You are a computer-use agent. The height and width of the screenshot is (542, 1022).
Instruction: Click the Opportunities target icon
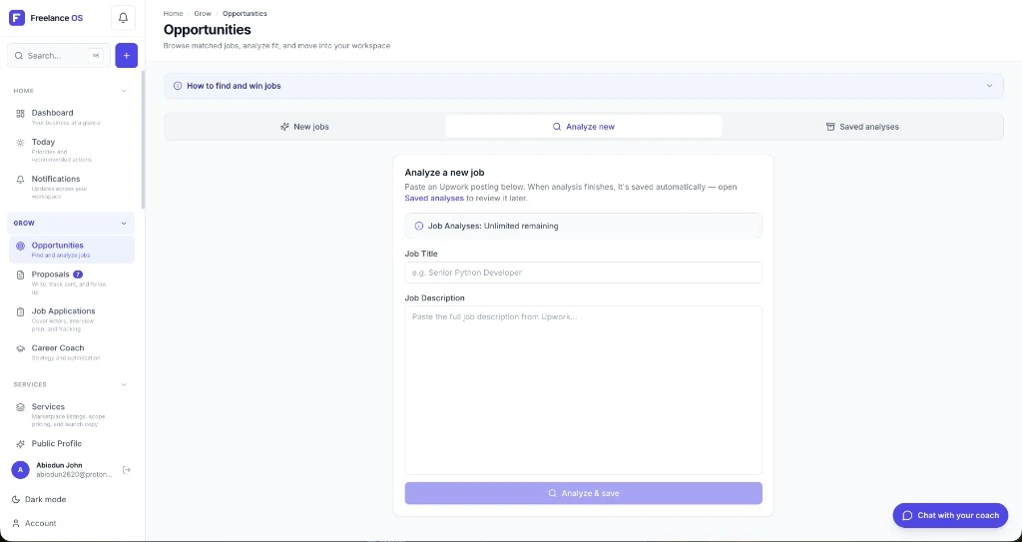pos(20,246)
